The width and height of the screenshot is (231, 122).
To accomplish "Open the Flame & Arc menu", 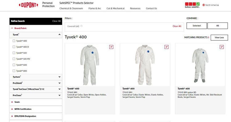I will pos(95,9).
